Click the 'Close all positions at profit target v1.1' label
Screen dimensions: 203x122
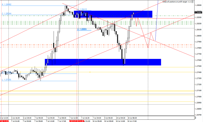point(177,2)
